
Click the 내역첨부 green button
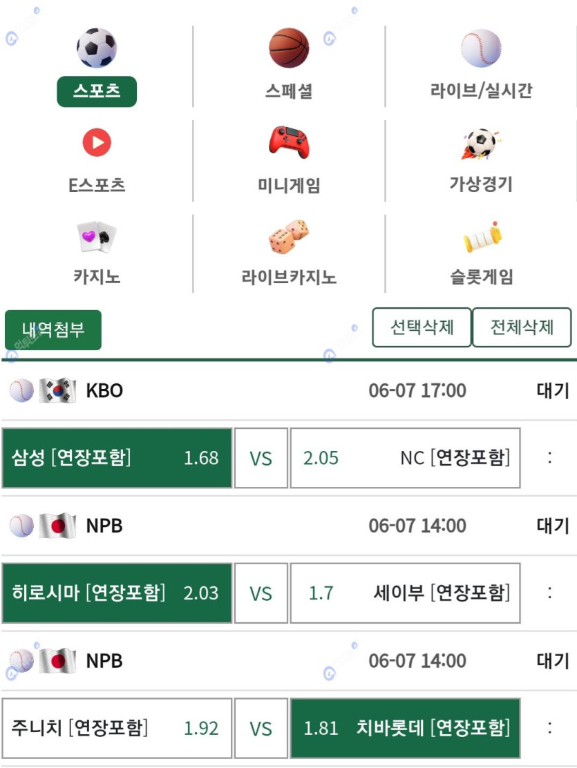[x=53, y=329]
